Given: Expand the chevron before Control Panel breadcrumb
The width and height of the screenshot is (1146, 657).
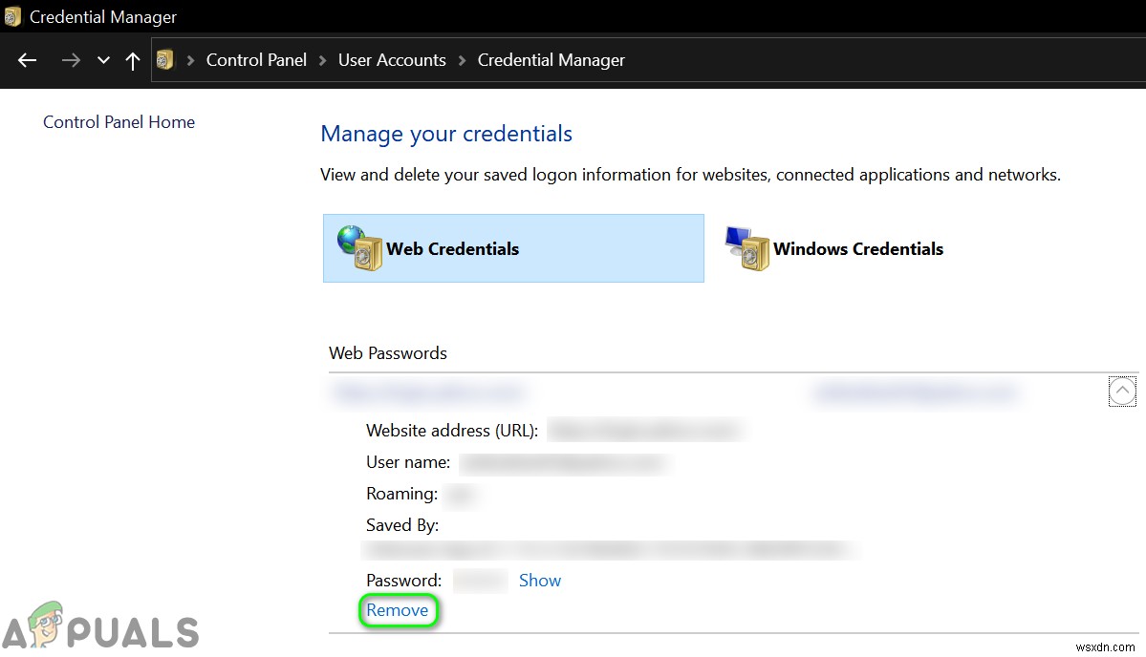Looking at the screenshot, I should (190, 60).
